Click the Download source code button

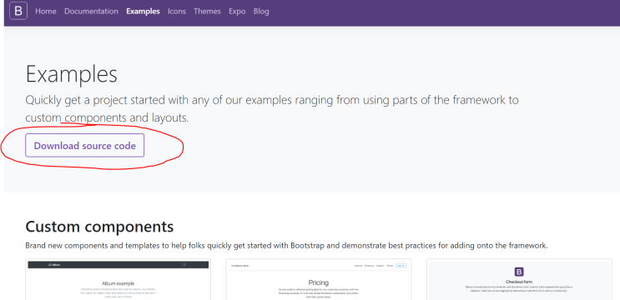(x=85, y=146)
